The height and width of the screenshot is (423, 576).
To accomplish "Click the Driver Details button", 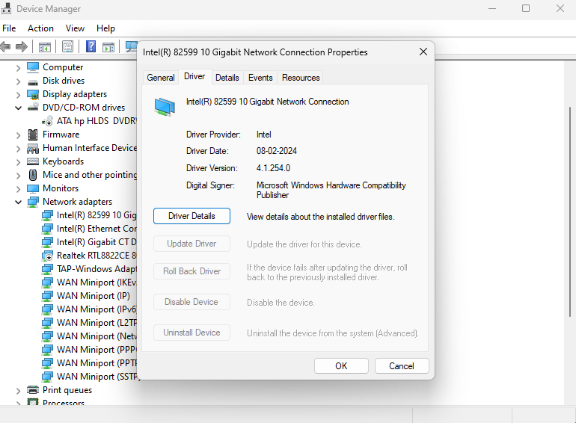I will click(192, 216).
